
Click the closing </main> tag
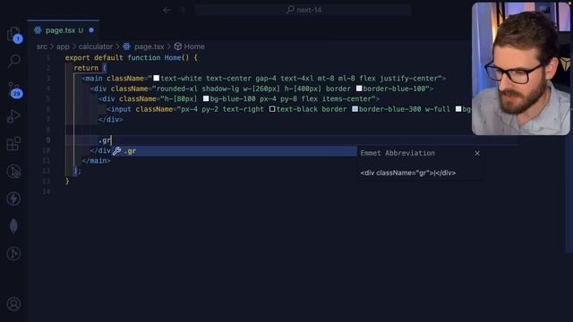[x=96, y=161]
